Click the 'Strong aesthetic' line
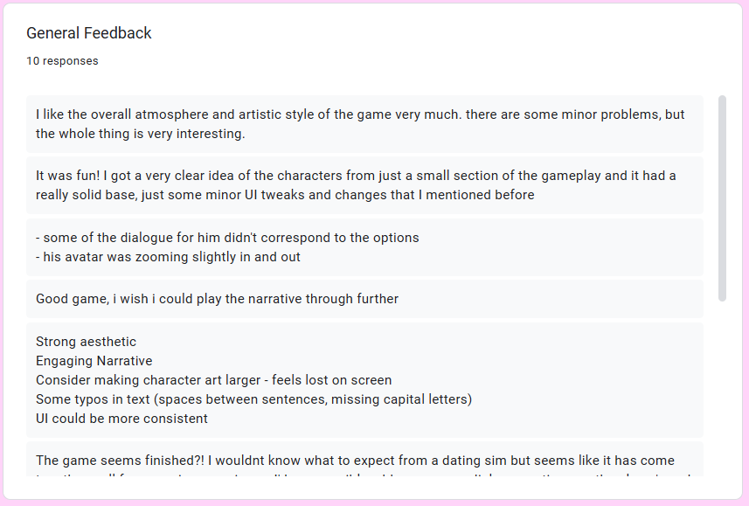749x506 pixels. tap(86, 342)
